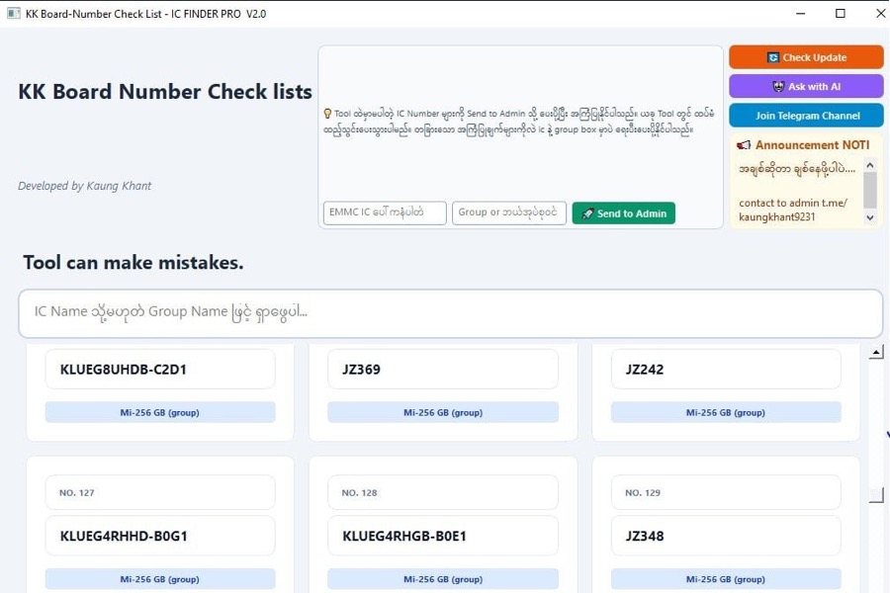The width and height of the screenshot is (890, 593).
Task: Click the card list scroll up arrow
Action: pyautogui.click(x=876, y=353)
